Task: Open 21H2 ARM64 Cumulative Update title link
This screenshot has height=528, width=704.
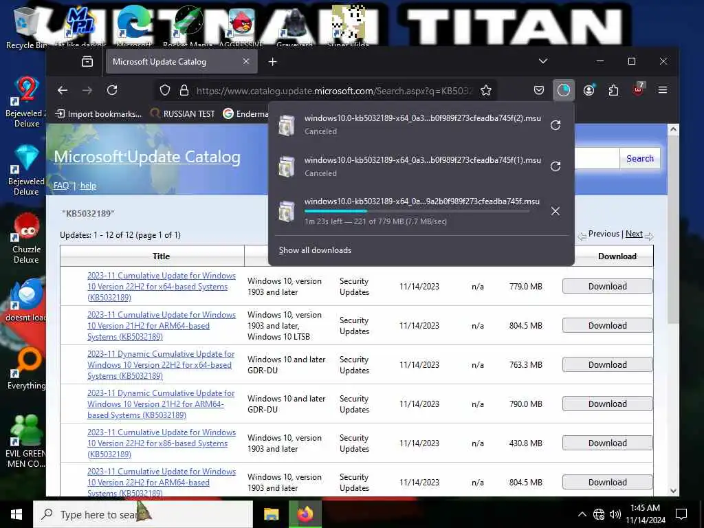Action: click(x=162, y=325)
